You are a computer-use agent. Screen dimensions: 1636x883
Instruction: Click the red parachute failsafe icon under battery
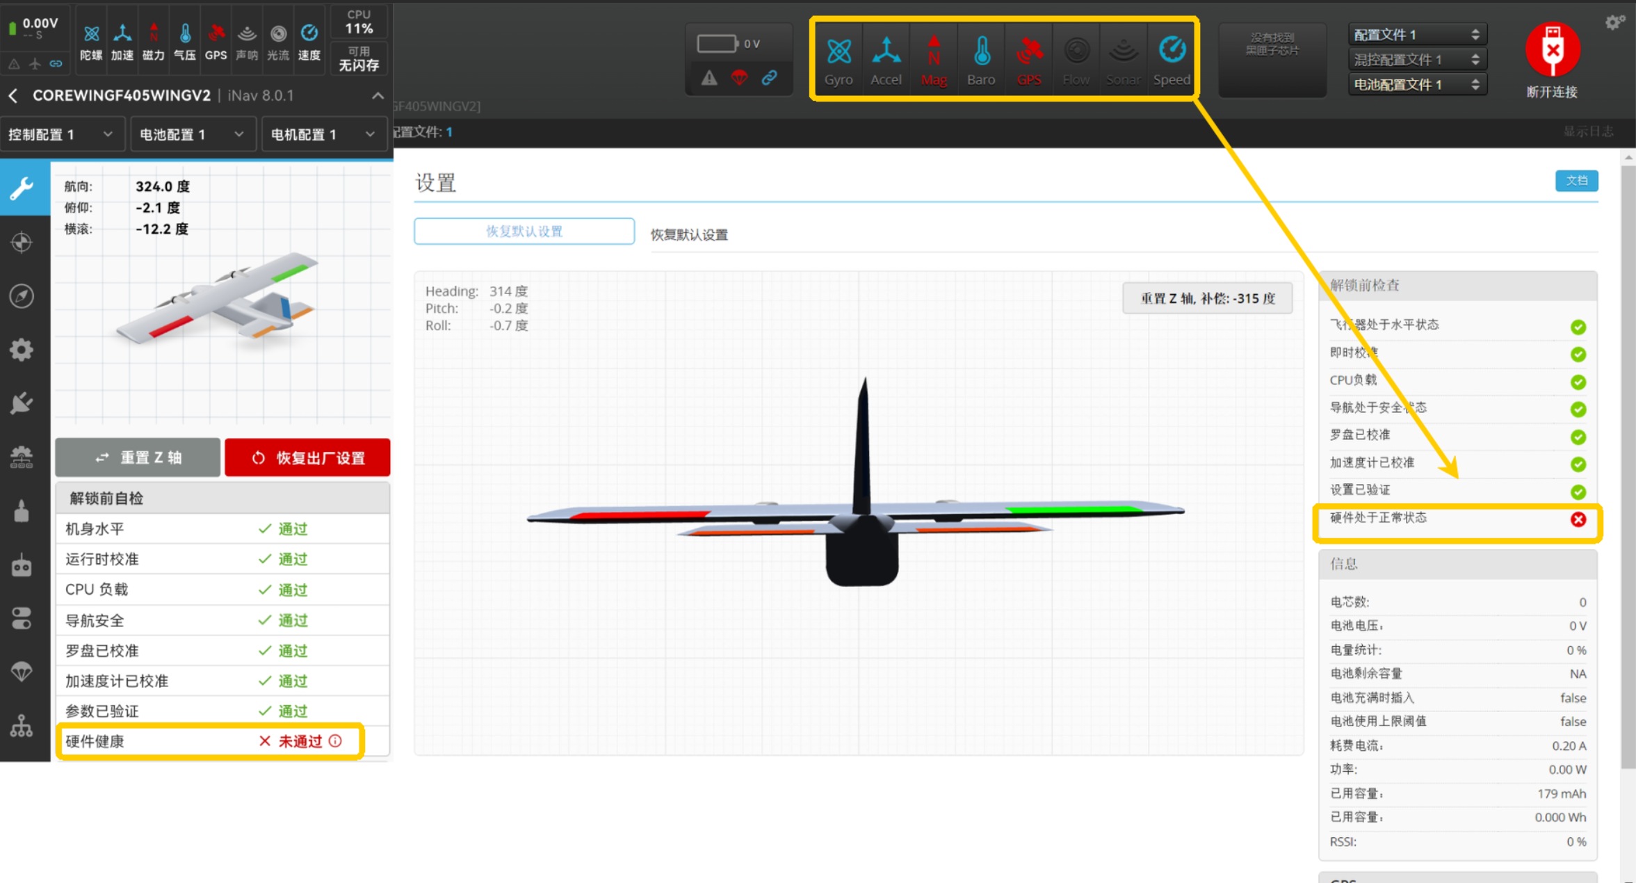739,78
